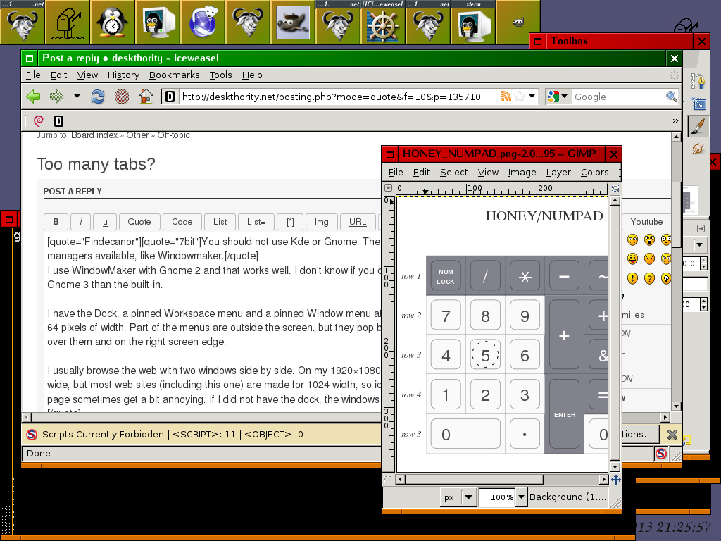Click the Back arrow in Iceweasel

(x=33, y=97)
